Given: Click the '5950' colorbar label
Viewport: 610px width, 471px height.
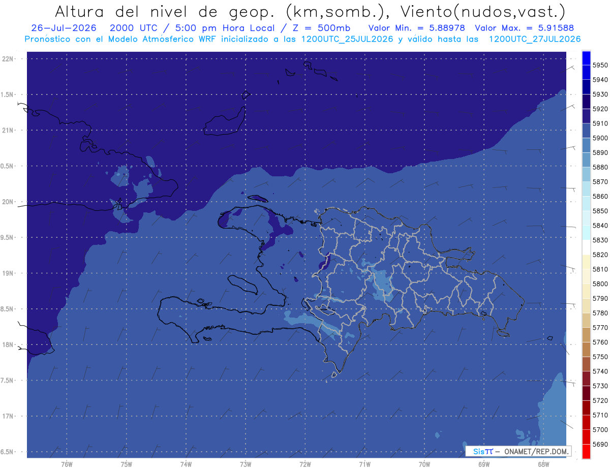Looking at the screenshot, I should click(600, 66).
